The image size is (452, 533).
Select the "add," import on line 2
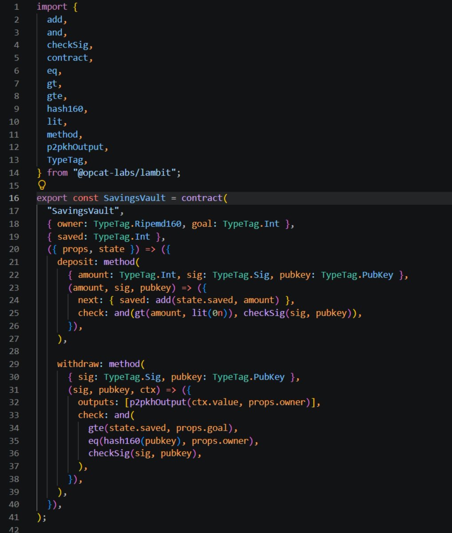coord(57,20)
